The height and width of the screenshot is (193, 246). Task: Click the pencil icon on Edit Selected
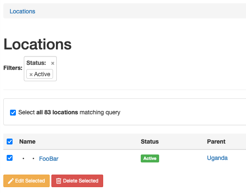click(x=10, y=181)
